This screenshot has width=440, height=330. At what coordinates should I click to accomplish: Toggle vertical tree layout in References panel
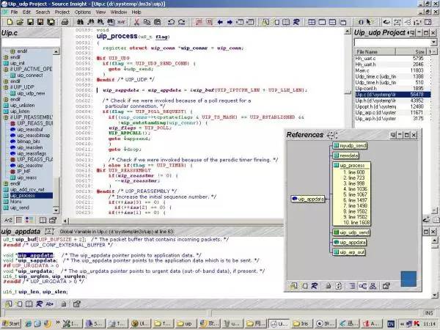pyautogui.click(x=373, y=286)
